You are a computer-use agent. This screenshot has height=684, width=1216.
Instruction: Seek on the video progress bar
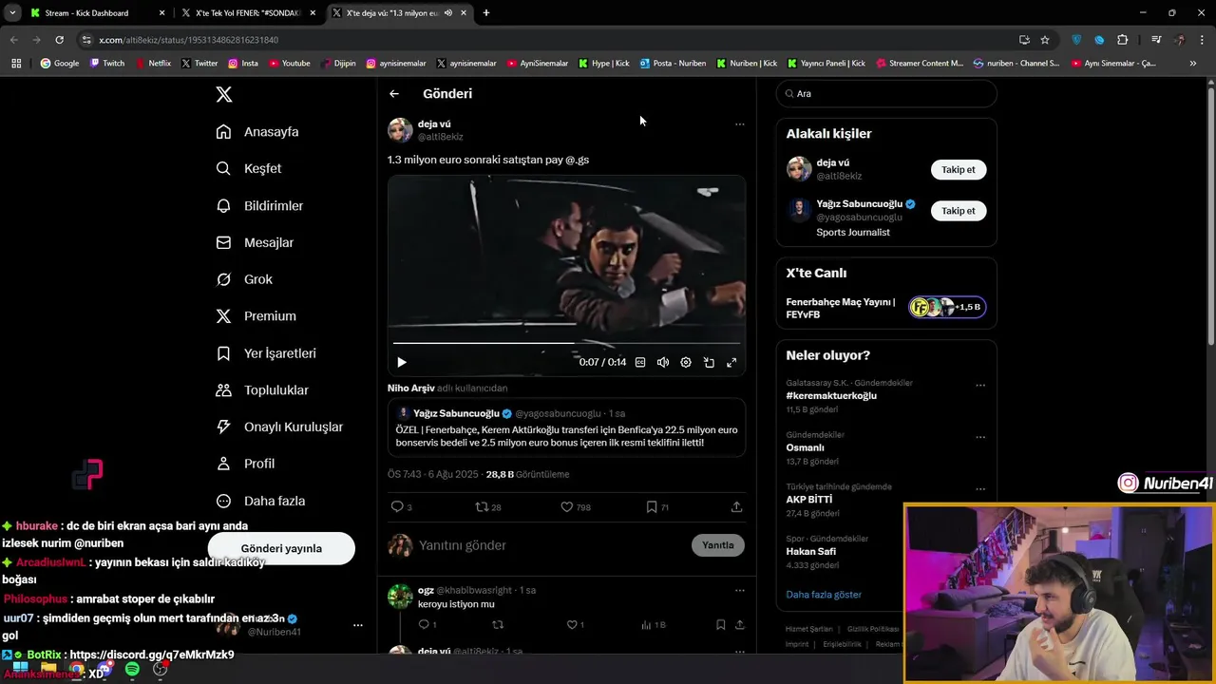[x=566, y=343]
